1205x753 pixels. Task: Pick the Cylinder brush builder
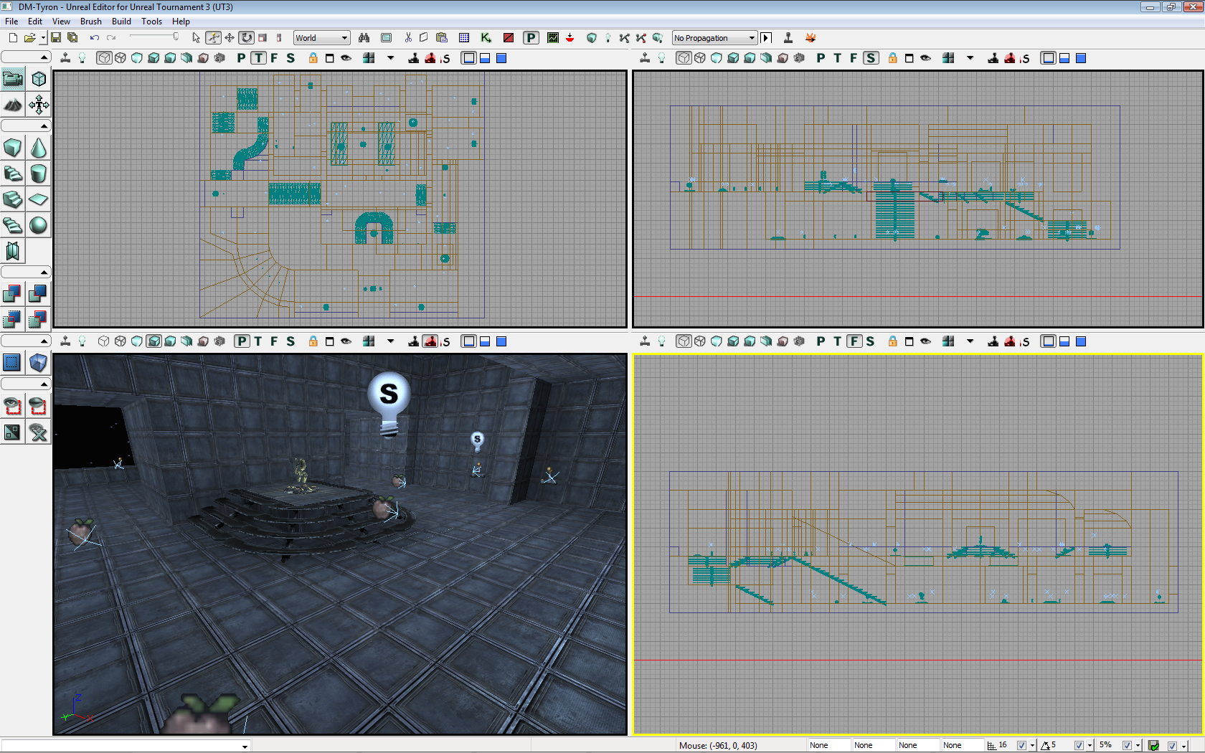(39, 174)
